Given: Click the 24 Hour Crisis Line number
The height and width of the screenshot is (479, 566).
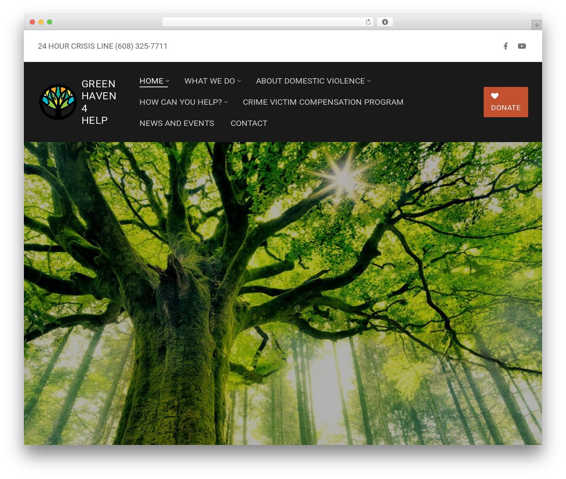Looking at the screenshot, I should click(103, 46).
